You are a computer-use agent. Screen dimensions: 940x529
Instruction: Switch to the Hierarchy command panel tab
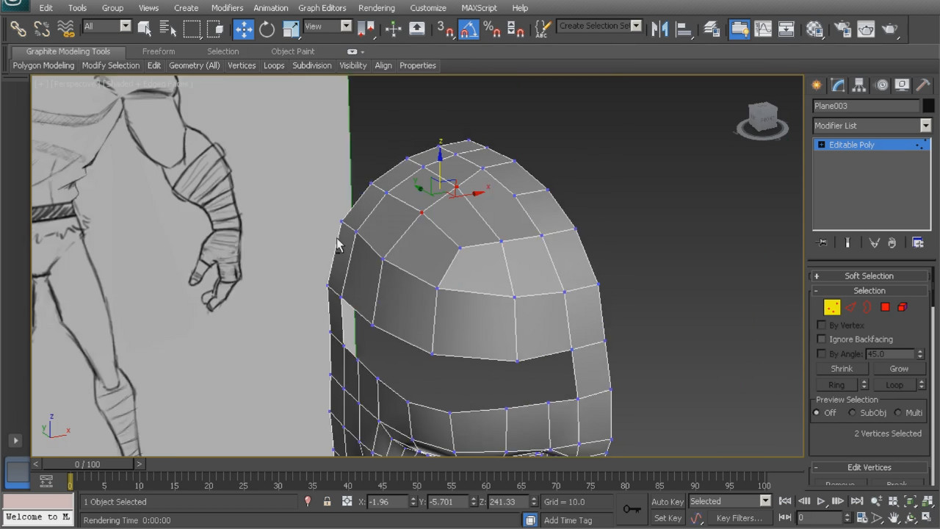[x=859, y=85]
